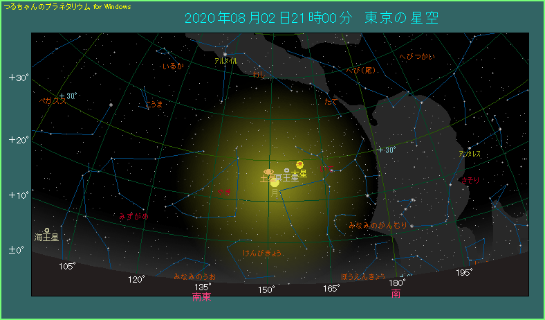Click the Antares star near アンタレス
This screenshot has height=320, width=545.
(470, 148)
